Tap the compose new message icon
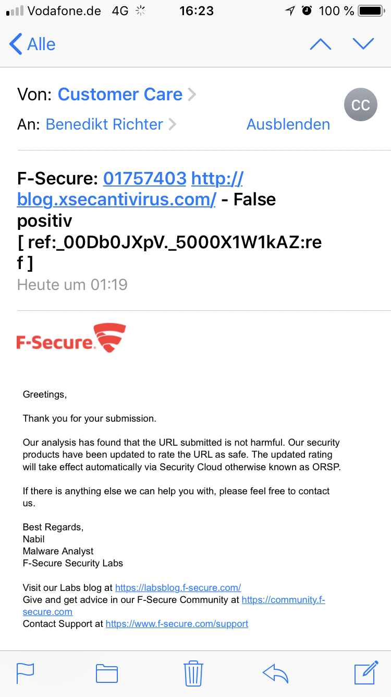This screenshot has height=697, width=391. (365, 672)
